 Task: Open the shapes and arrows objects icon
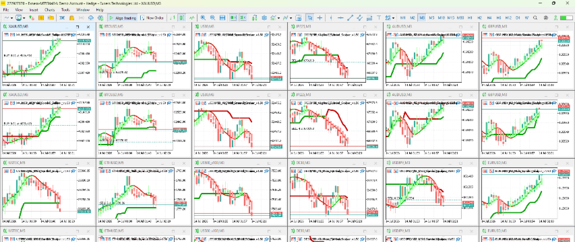click(x=388, y=17)
